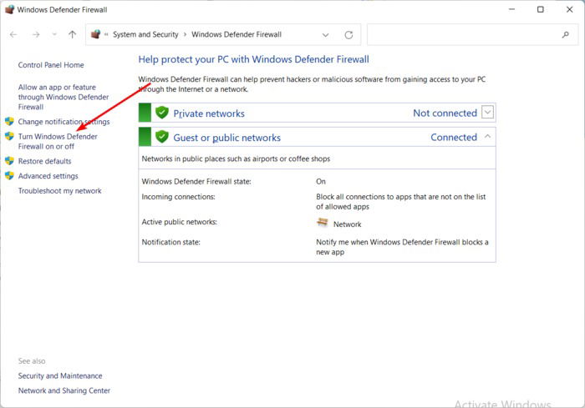Screen dimensions: 585x408
Task: Click green shield icon for Guest or public networks
Action: point(162,137)
